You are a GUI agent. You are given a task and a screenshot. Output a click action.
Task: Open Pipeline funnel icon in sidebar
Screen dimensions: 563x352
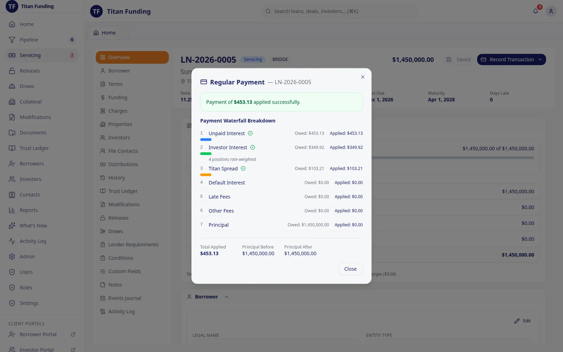click(x=12, y=40)
